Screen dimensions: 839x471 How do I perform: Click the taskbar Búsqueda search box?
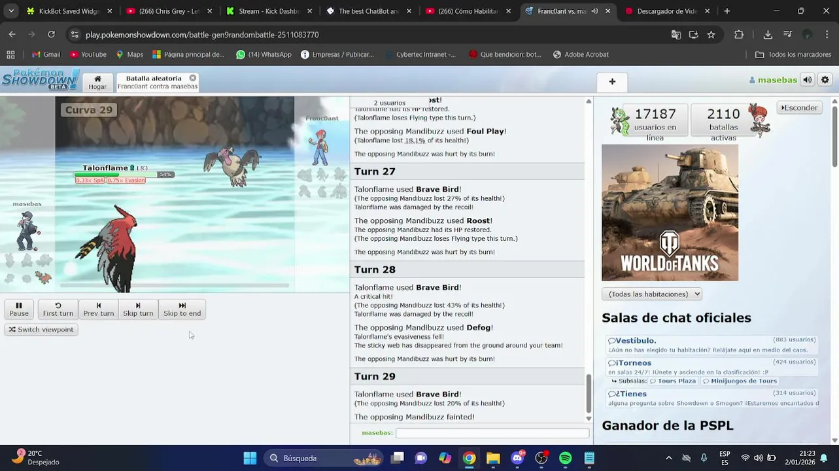(324, 458)
